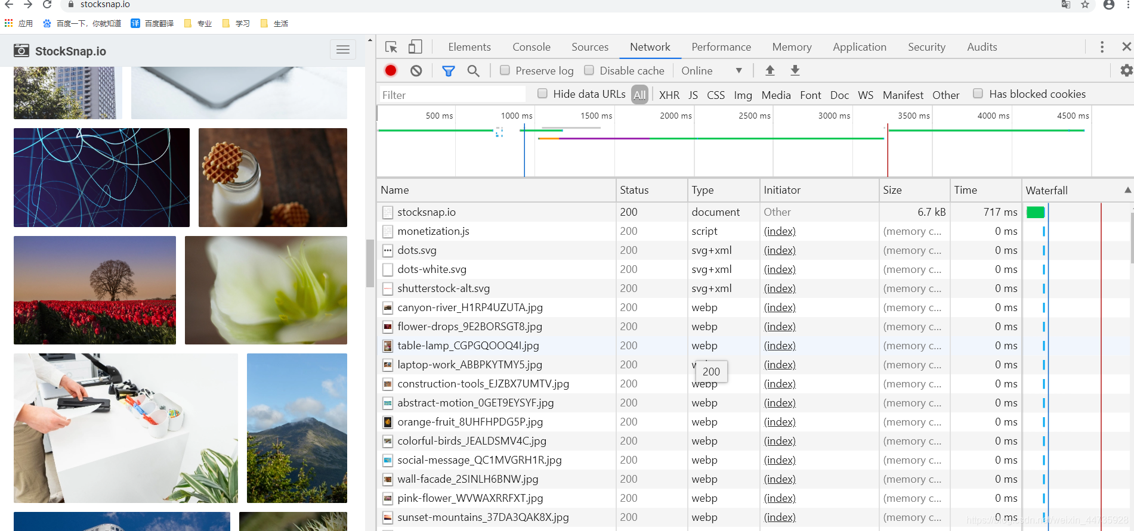Sort requests by Status column
The image size is (1134, 531).
tap(651, 190)
